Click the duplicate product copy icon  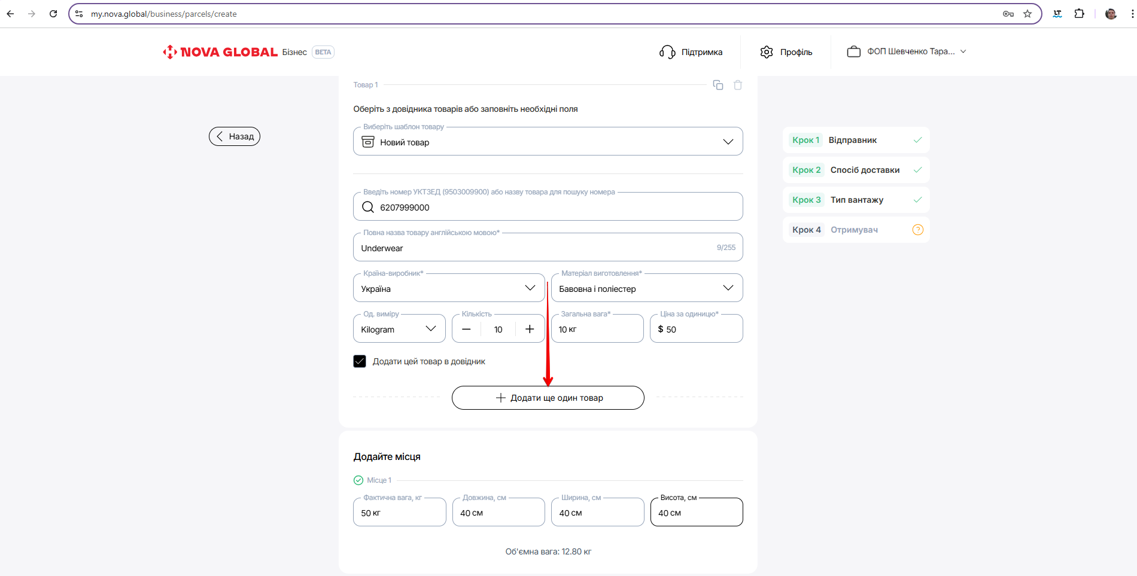pos(718,85)
